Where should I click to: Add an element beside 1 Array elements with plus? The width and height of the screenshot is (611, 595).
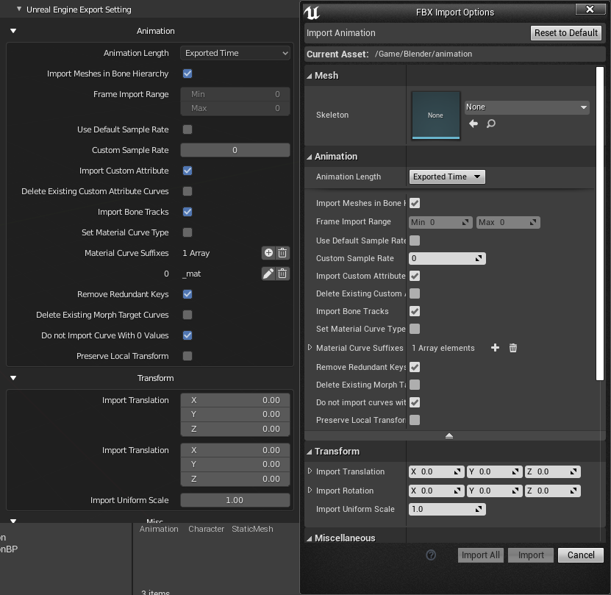(x=495, y=348)
